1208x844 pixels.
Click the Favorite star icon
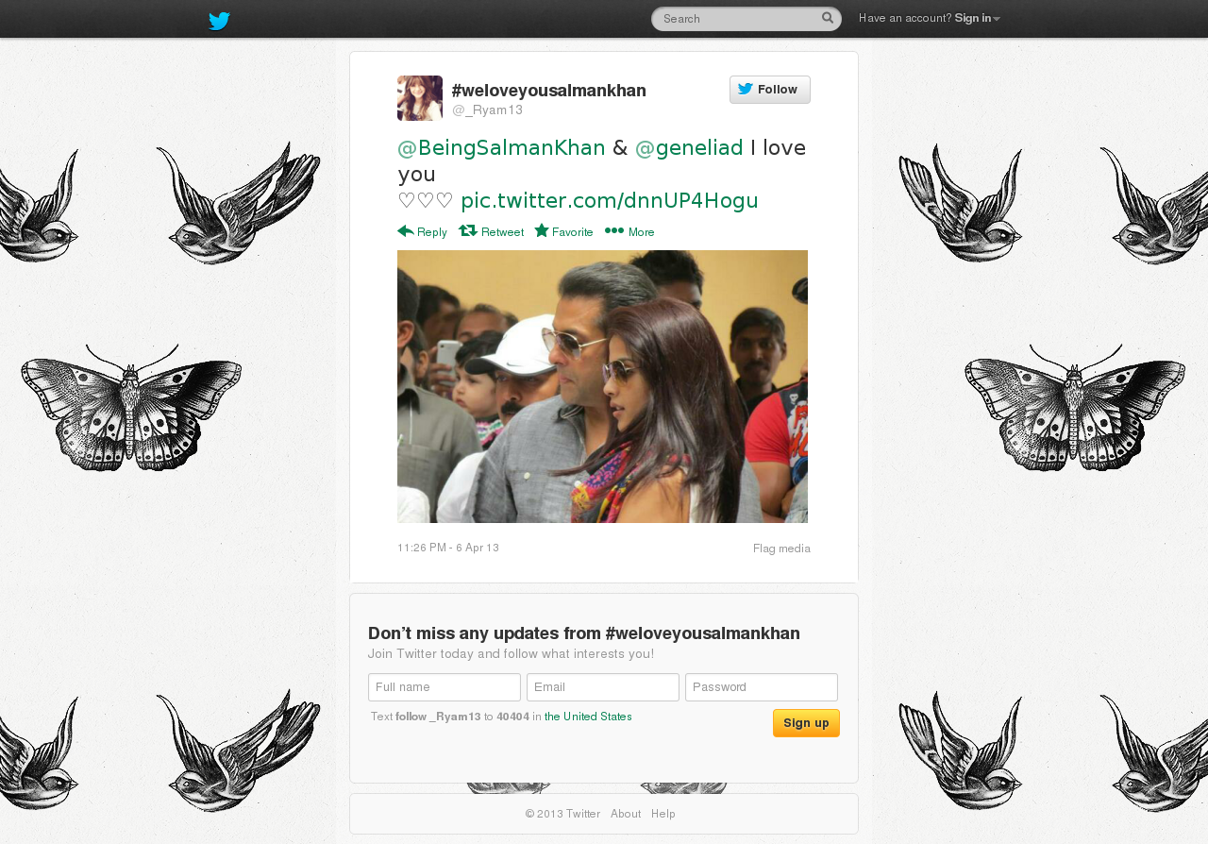click(542, 230)
